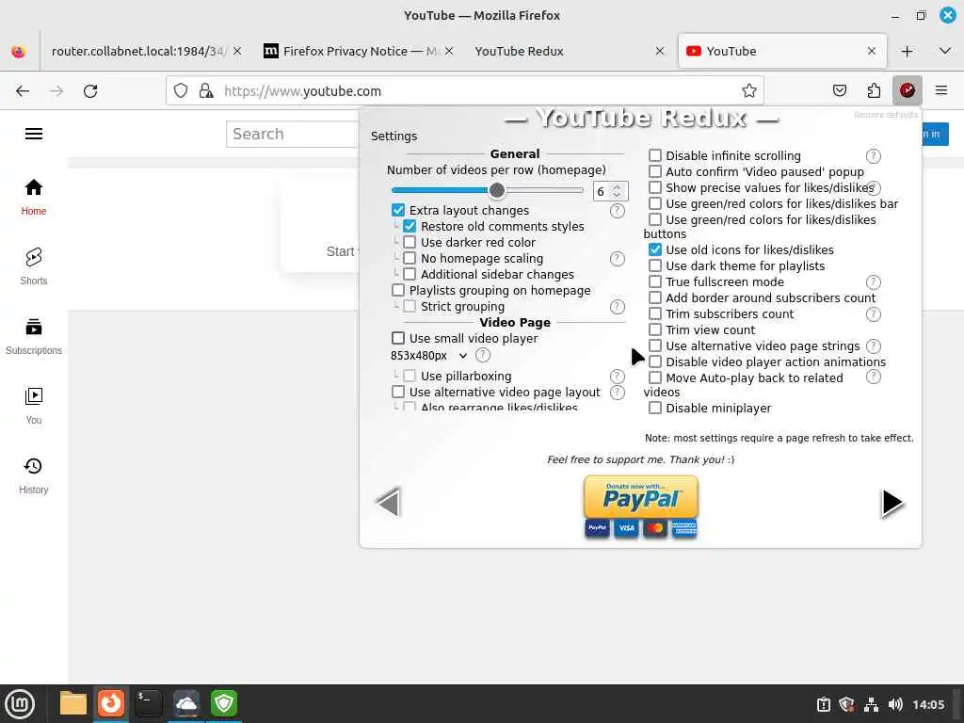This screenshot has height=723, width=964.
Task: Enable Use small video player
Action: point(398,338)
